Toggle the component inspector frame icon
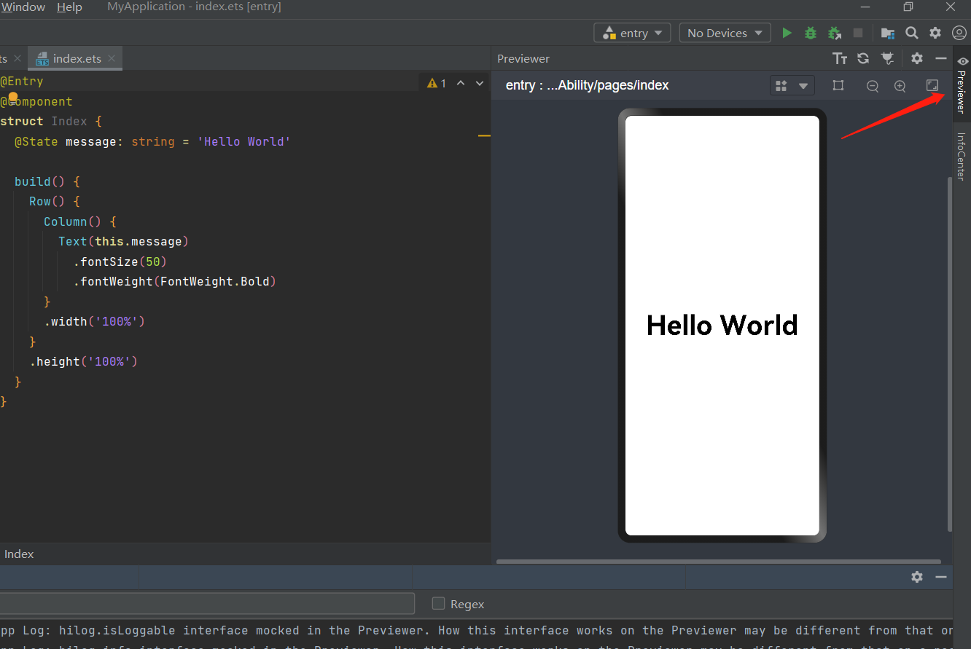971x649 pixels. [838, 85]
